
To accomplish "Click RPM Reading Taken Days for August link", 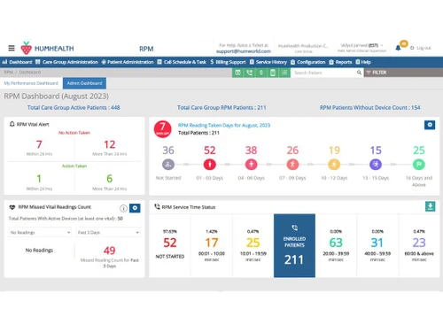I will point(224,125).
